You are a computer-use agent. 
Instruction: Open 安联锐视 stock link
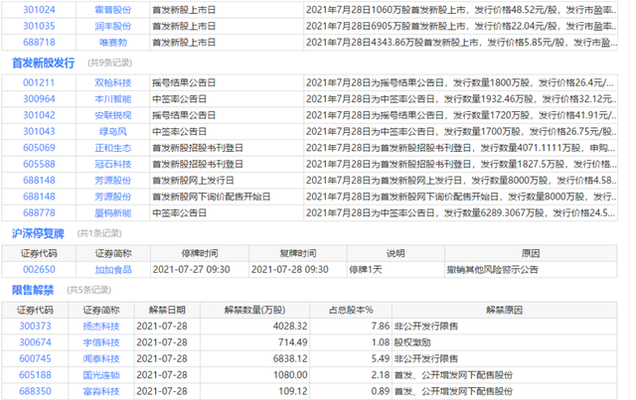(112, 115)
